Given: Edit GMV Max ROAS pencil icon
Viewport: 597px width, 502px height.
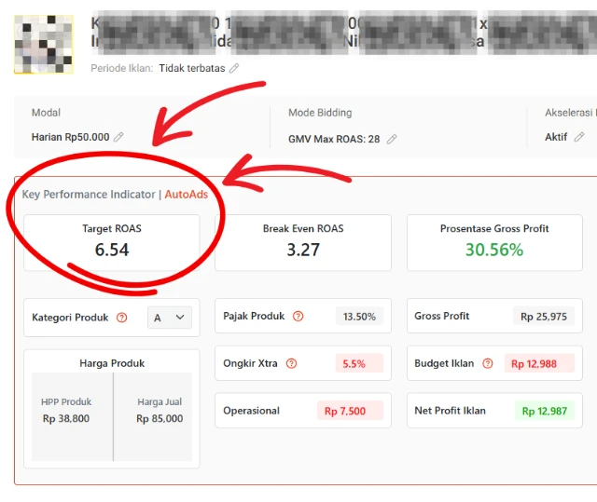Looking at the screenshot, I should pos(392,139).
